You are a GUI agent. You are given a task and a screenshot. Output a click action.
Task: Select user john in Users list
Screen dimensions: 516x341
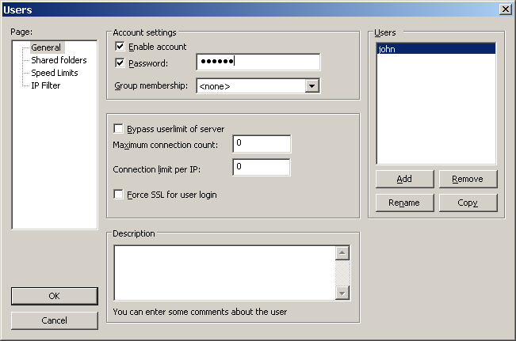[x=435, y=49]
